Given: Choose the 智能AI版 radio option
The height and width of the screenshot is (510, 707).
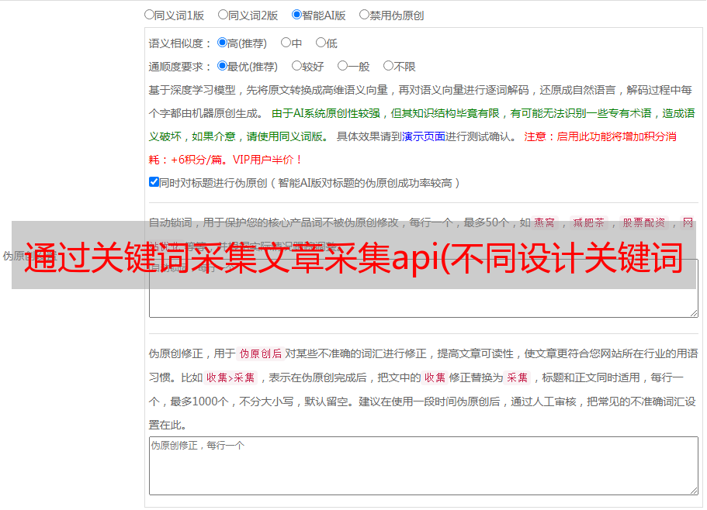Looking at the screenshot, I should pos(296,15).
